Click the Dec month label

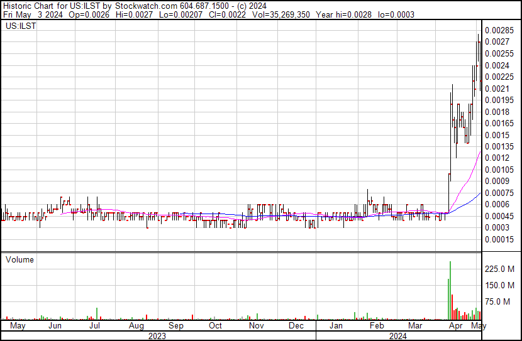(x=296, y=326)
